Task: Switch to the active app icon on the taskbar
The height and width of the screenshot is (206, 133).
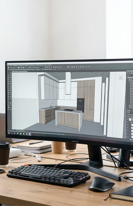Action: click(30, 134)
